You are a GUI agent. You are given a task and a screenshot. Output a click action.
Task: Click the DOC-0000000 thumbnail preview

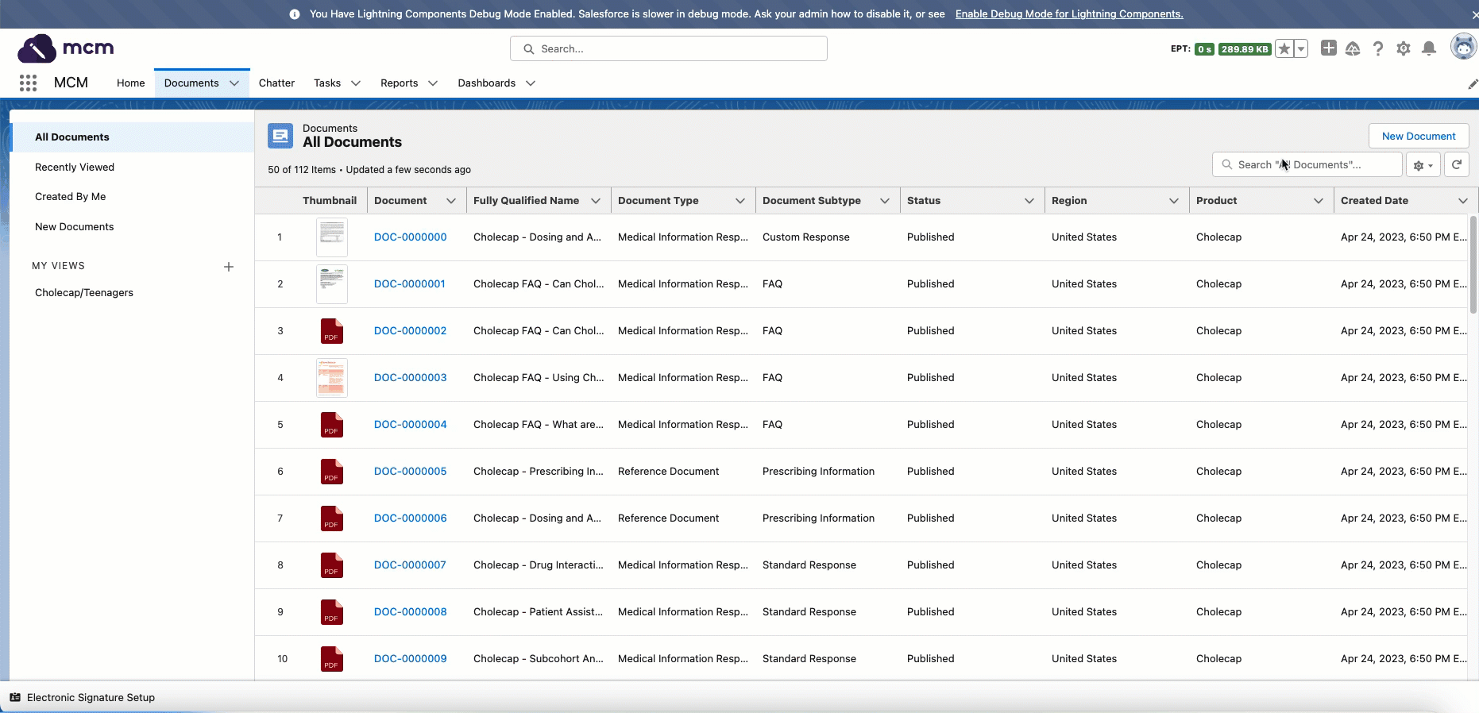tap(331, 237)
